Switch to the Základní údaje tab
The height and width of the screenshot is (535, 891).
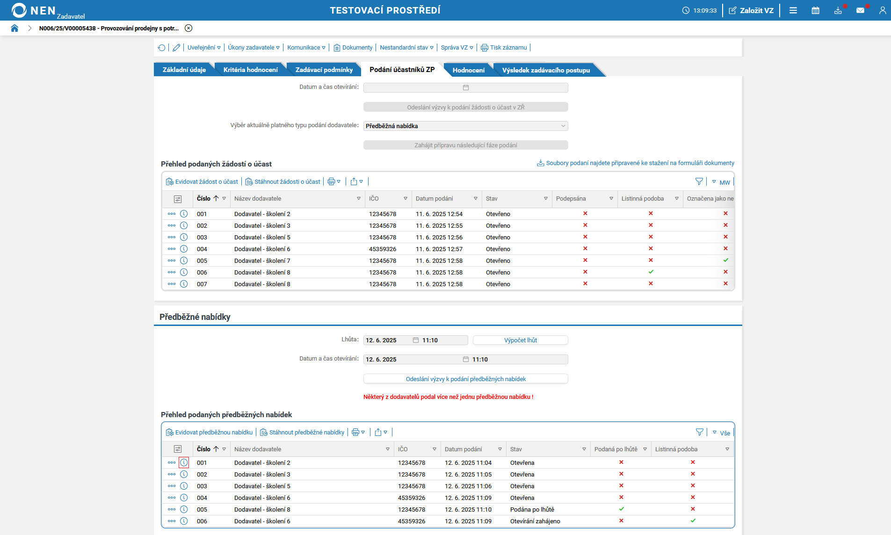coord(184,70)
